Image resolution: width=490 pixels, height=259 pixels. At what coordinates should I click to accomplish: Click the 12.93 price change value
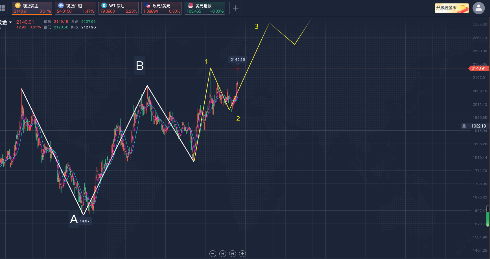(21, 27)
